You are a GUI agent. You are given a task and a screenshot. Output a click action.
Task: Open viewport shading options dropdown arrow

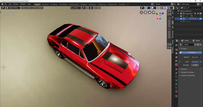(x=172, y=8)
